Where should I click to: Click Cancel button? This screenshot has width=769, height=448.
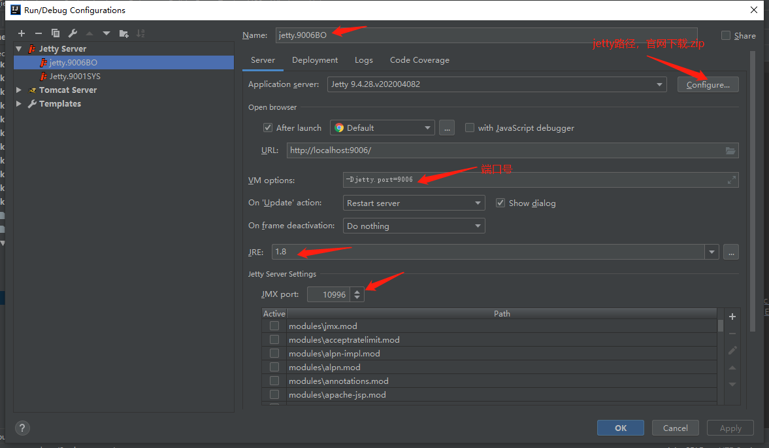click(676, 428)
